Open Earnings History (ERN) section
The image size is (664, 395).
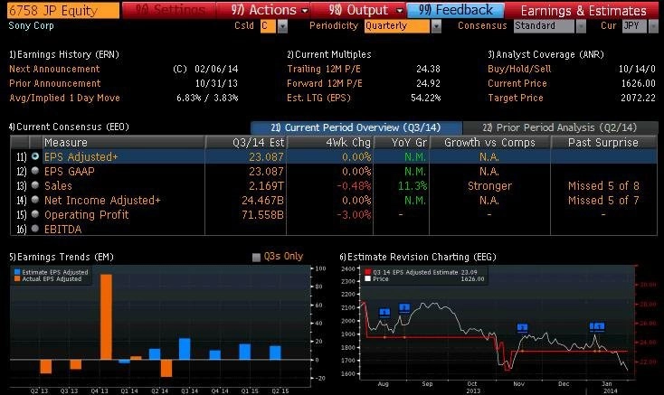[64, 54]
